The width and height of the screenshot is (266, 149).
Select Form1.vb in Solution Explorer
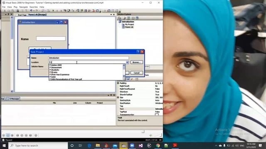[129, 27]
